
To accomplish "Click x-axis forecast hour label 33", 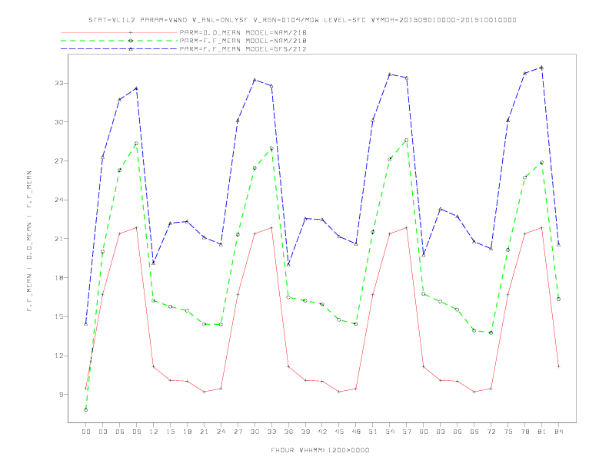I will tap(271, 432).
